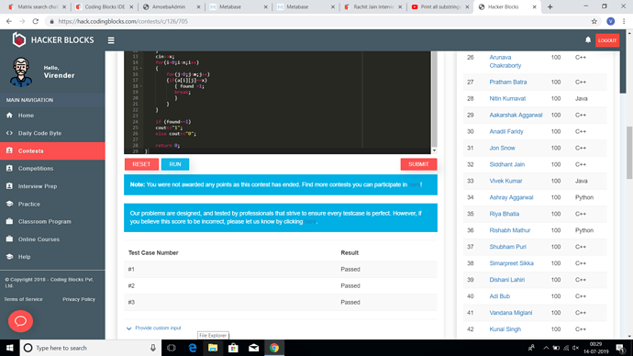Open File Explorer from the taskbar

tap(213, 348)
